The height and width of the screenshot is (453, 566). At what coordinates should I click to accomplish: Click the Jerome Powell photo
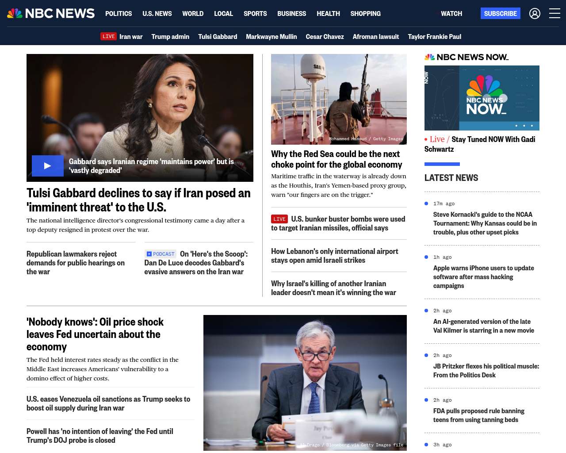[305, 383]
